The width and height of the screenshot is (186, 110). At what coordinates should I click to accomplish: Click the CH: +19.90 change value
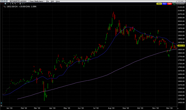[x=20, y=7]
